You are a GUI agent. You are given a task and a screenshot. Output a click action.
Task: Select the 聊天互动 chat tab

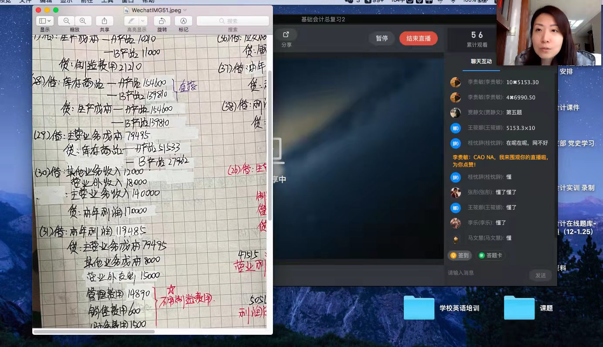pos(481,61)
